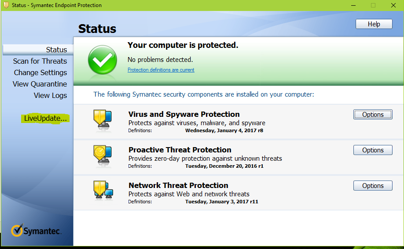Go to Scan for Threats
The width and height of the screenshot is (404, 249).
tap(40, 61)
